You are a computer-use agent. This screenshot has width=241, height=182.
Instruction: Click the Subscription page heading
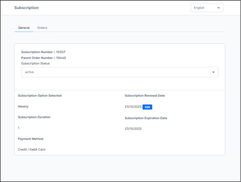[26, 8]
